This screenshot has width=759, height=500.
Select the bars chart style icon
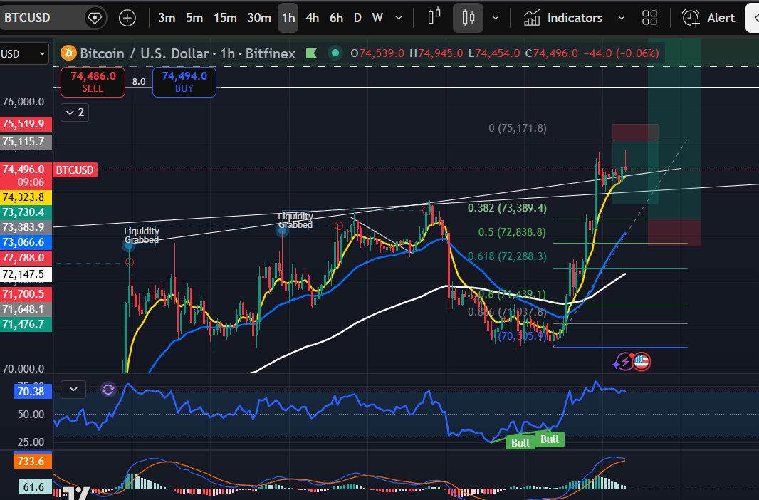pos(434,17)
